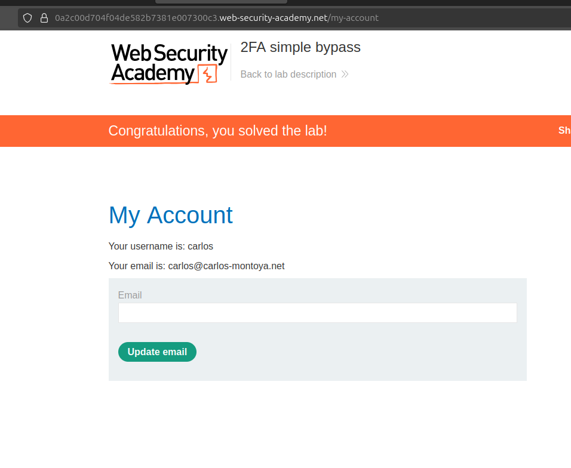
Task: Click the /my-account path in the URL
Action: 354,18
